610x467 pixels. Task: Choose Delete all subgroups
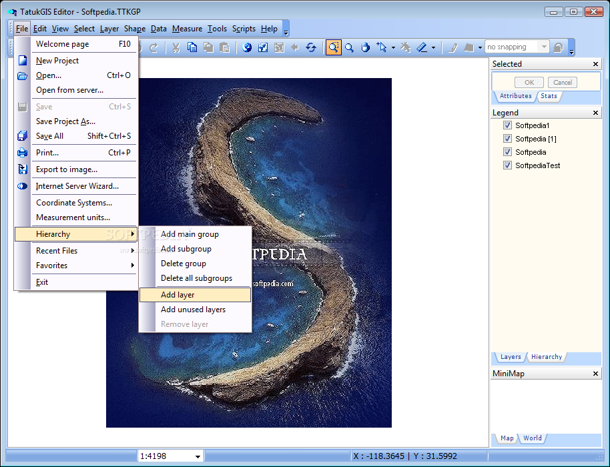[195, 278]
